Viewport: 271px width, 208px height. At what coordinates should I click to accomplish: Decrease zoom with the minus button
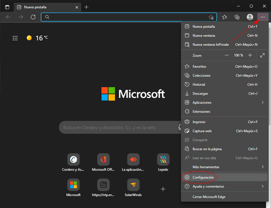click(x=227, y=55)
